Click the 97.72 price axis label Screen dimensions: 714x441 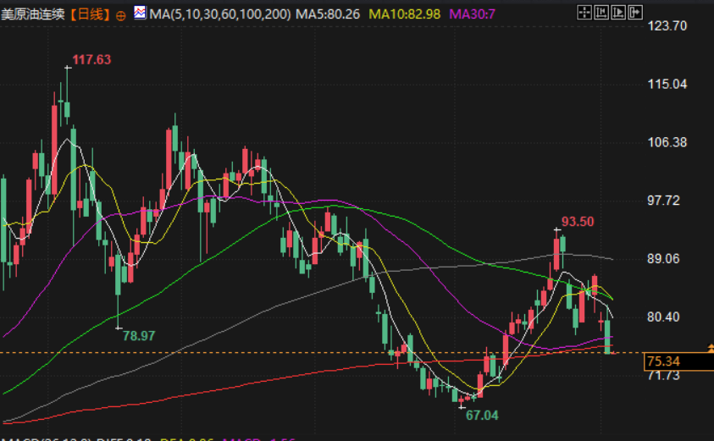(x=663, y=201)
